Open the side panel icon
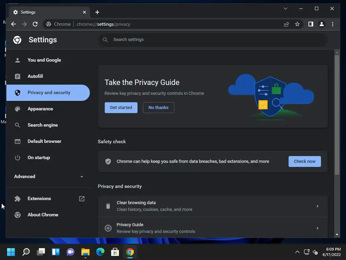 (311, 24)
